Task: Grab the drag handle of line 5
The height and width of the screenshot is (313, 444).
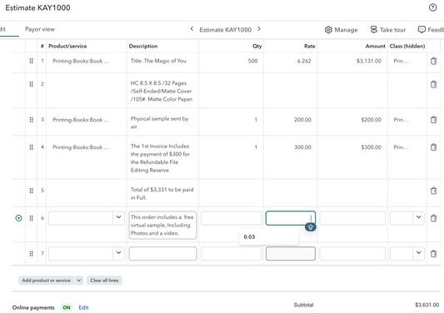Action: (32, 191)
